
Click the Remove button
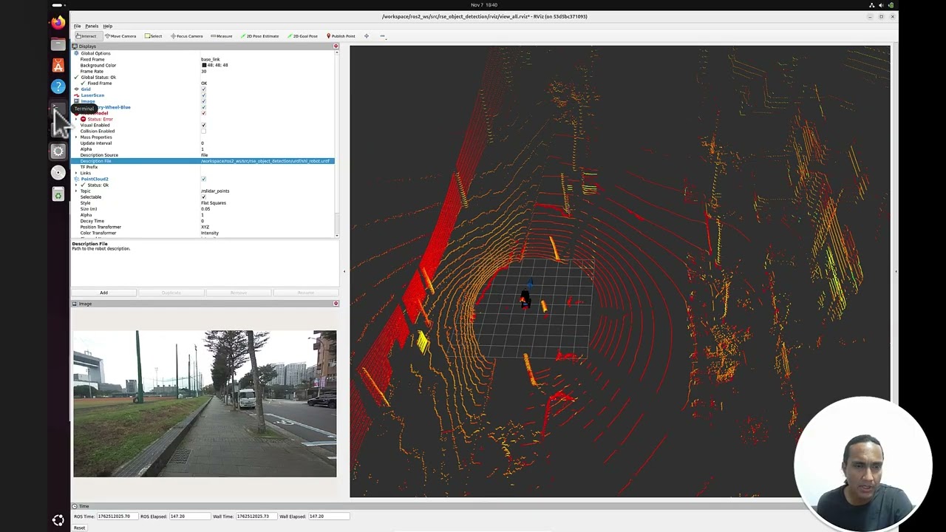click(238, 293)
